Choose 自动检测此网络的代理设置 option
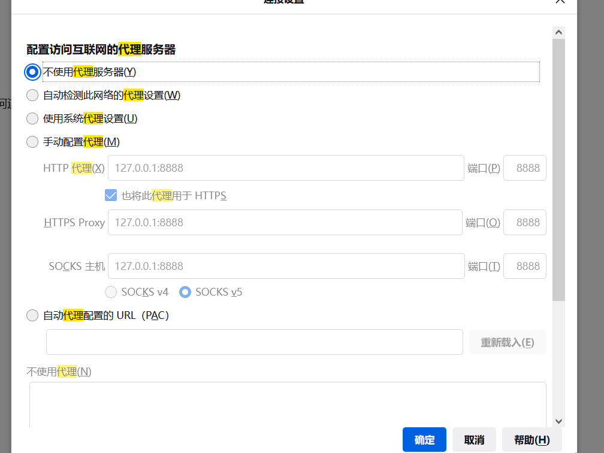This screenshot has width=604, height=453. (x=32, y=95)
